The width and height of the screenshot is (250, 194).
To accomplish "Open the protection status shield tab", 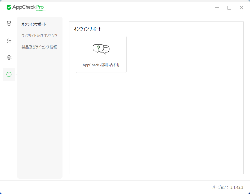I will tap(9, 24).
